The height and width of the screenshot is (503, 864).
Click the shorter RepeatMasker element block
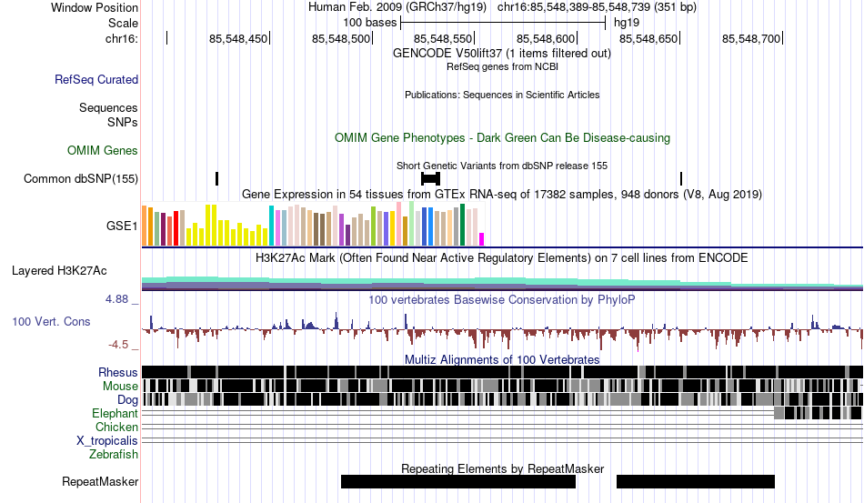[x=696, y=481]
